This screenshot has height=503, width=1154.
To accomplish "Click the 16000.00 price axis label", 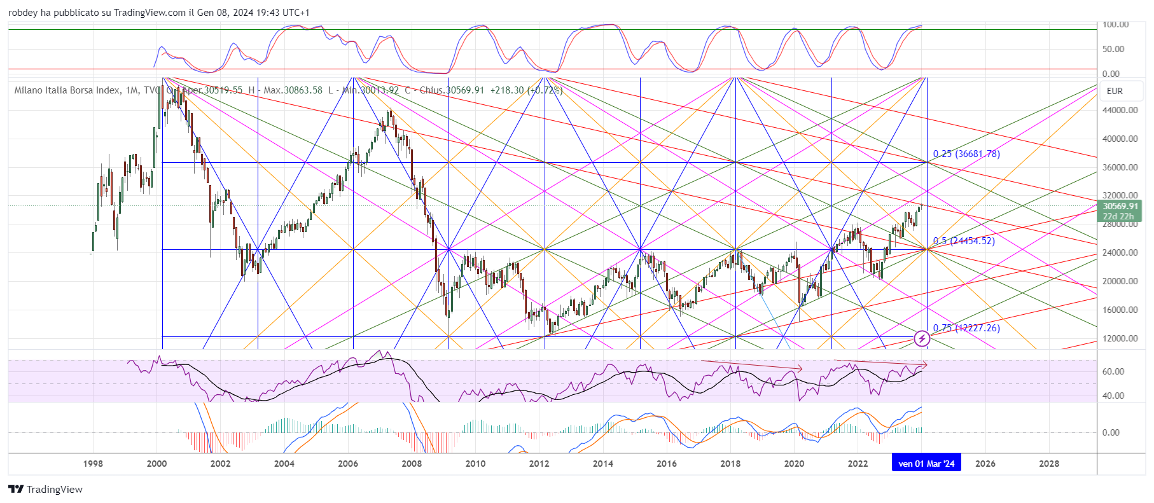I will [1120, 310].
